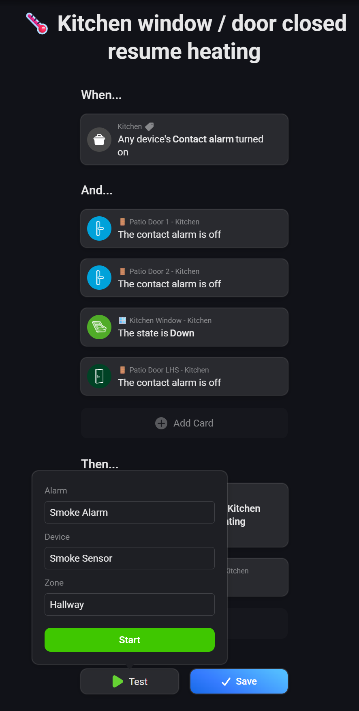The image size is (359, 711).
Task: Click the Patio Door LHS door icon
Action: (99, 376)
